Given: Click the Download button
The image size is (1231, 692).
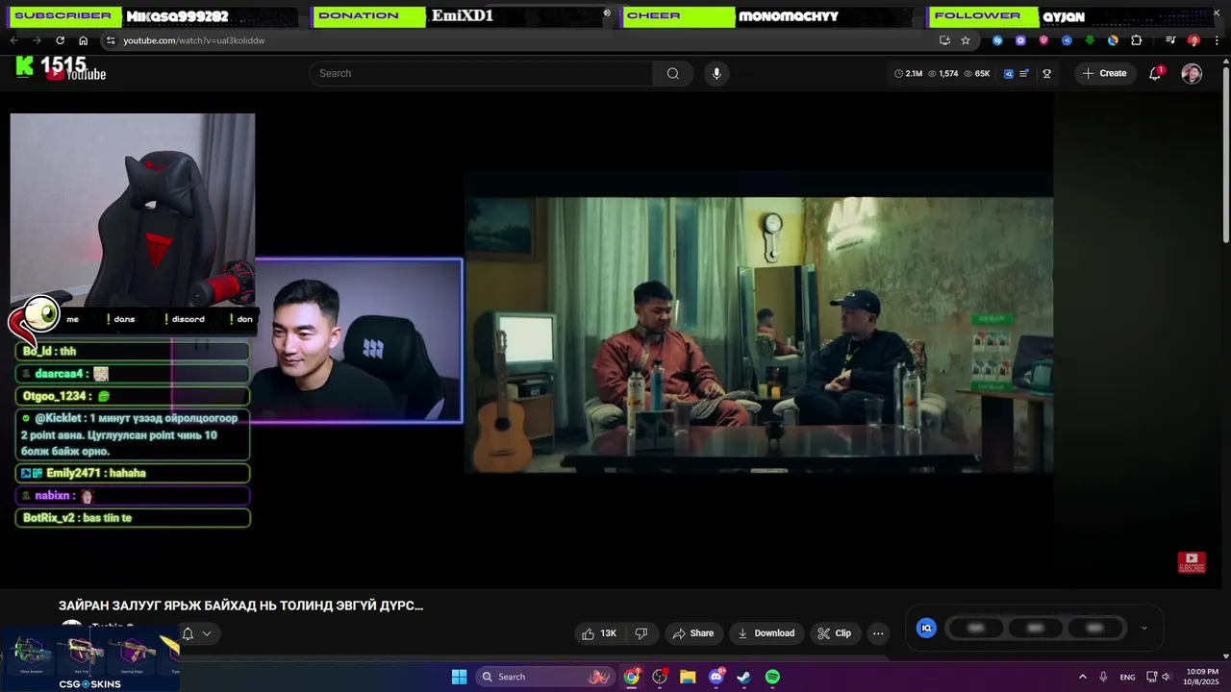Looking at the screenshot, I should click(x=766, y=633).
